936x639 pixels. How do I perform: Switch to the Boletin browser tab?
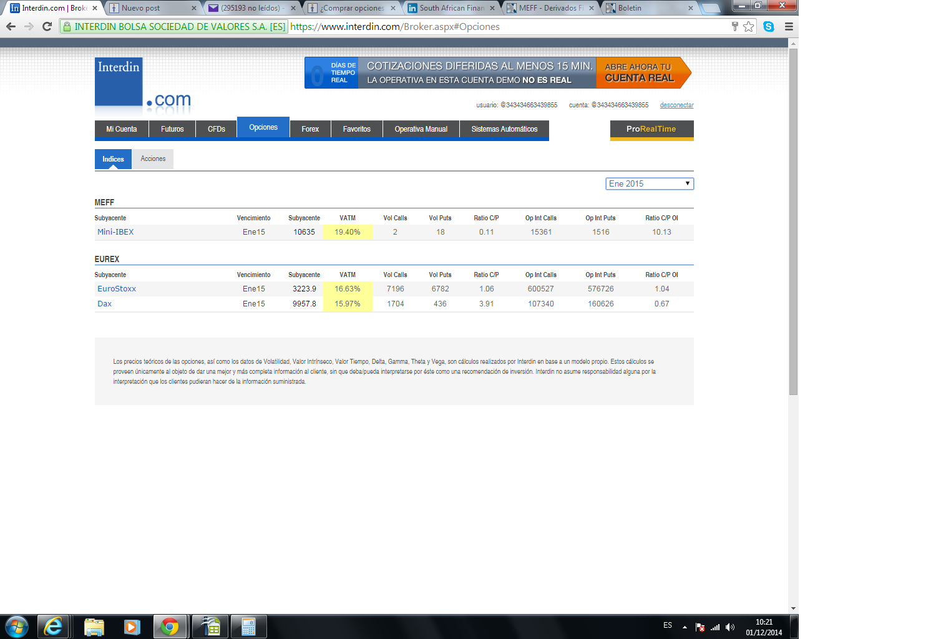click(649, 8)
